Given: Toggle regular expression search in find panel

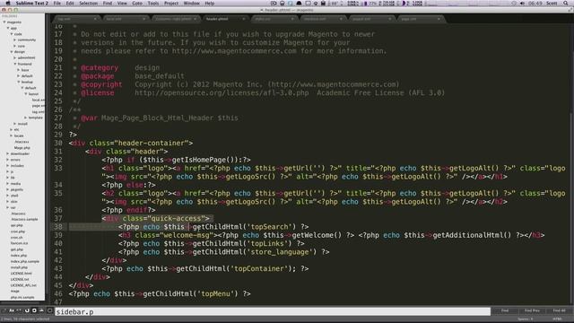Looking at the screenshot, I should [x=4, y=310].
